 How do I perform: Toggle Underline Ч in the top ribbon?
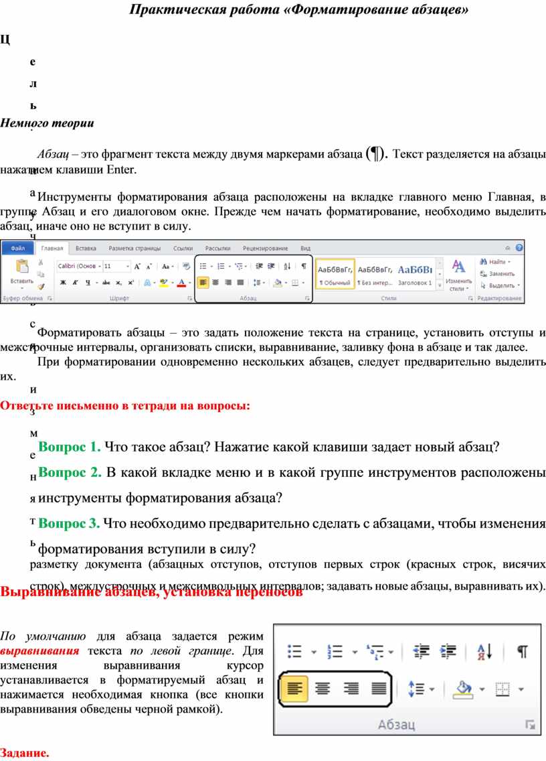88,283
